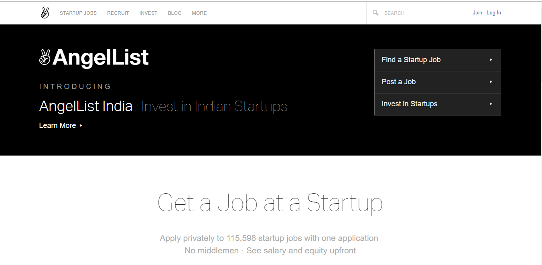Click the arrow on Find a Startup Job
The image size is (542, 265).
pos(491,60)
